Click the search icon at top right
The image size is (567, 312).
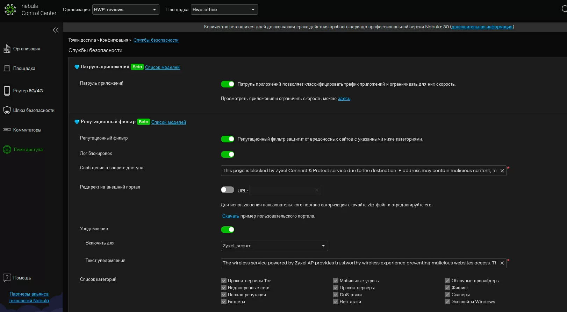[564, 9]
